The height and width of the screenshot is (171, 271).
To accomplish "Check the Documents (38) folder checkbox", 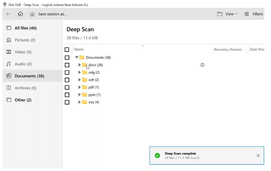I will pyautogui.click(x=67, y=58).
